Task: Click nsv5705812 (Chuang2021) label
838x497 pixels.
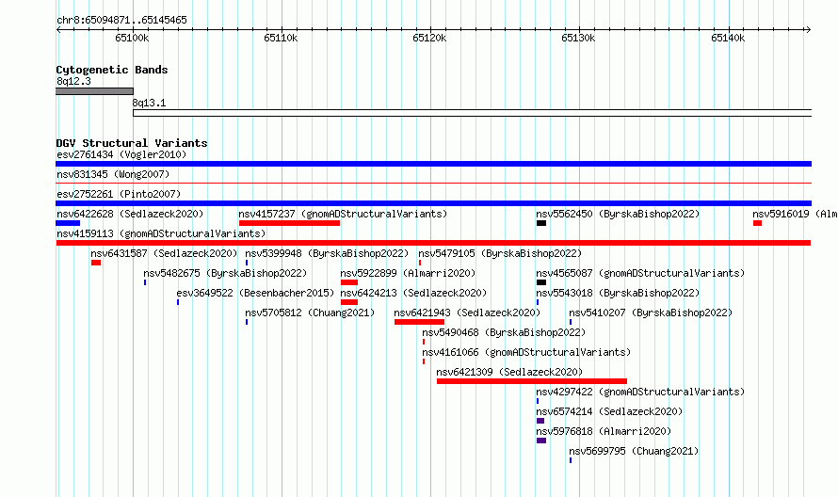Action: click(310, 313)
